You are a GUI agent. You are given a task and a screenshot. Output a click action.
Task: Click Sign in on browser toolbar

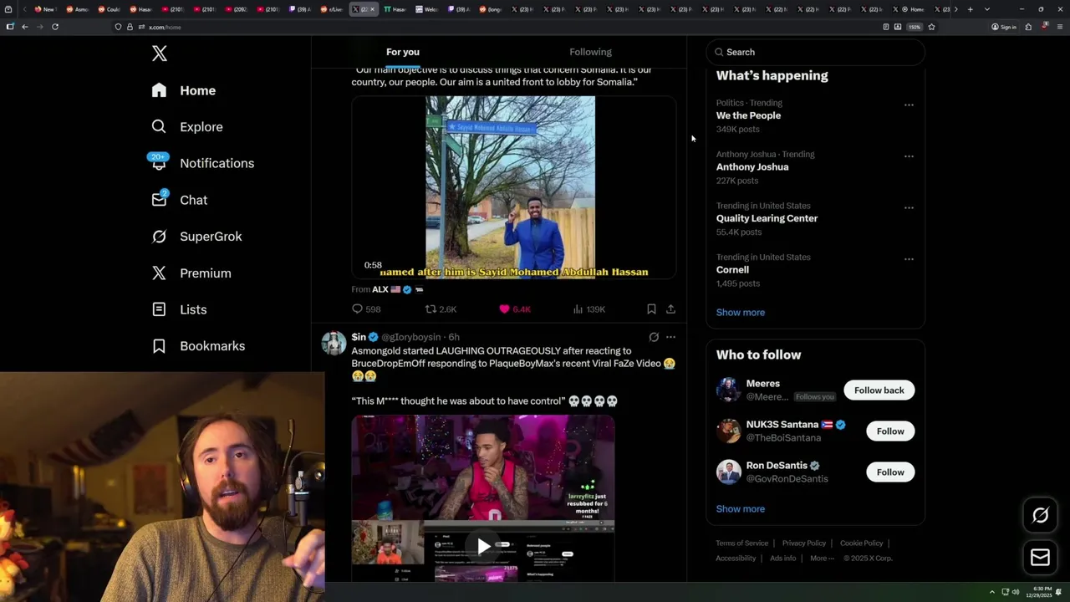coord(1004,27)
